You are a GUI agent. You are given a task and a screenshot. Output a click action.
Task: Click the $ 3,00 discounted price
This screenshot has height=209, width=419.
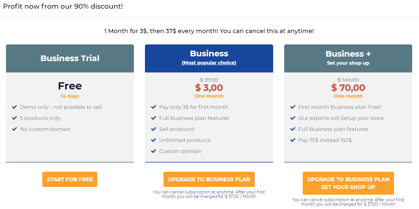coord(209,88)
